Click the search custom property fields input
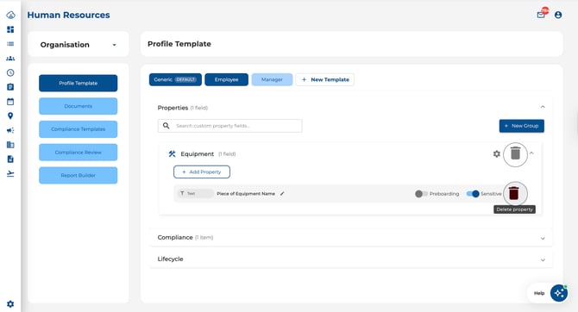Viewport: 578px width, 312px height. point(230,126)
